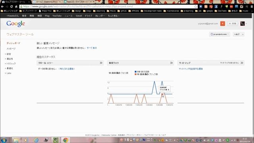Click the すべて表示 link
Viewport: 254px width, 143px height.
coord(92,48)
